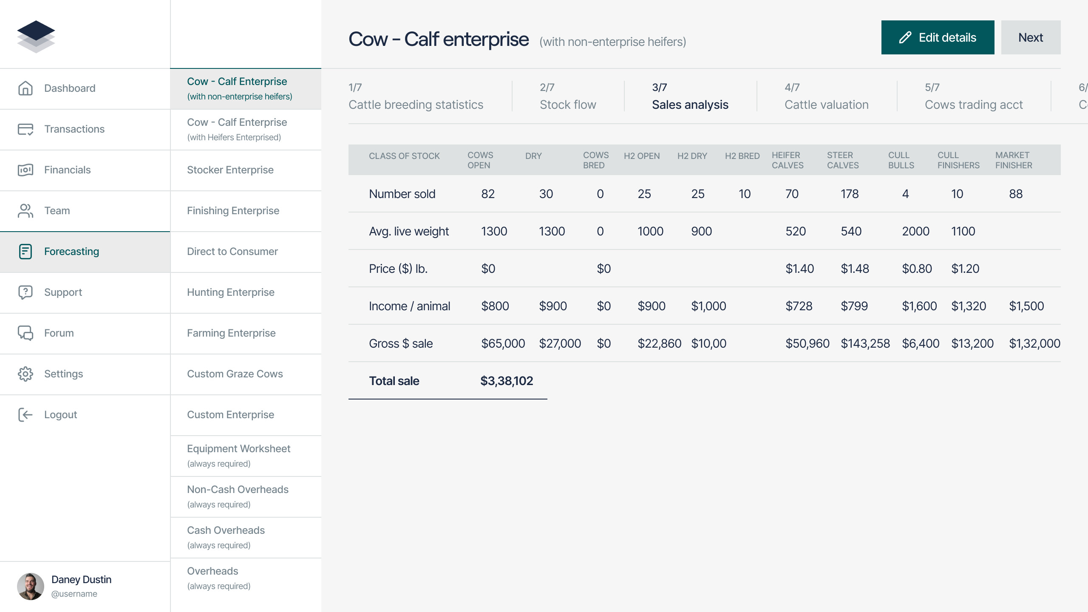Viewport: 1088px width, 612px height.
Task: Open the Equipment Worksheet item
Action: tap(238, 455)
